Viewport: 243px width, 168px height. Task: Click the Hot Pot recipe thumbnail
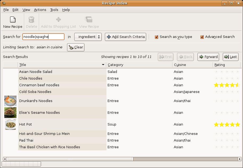pos(10,124)
